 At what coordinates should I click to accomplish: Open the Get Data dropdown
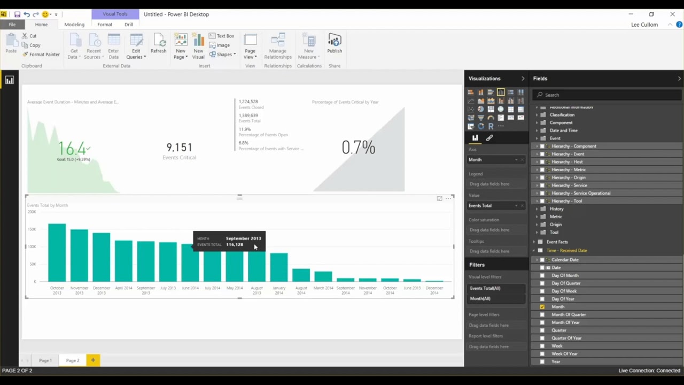tap(74, 54)
